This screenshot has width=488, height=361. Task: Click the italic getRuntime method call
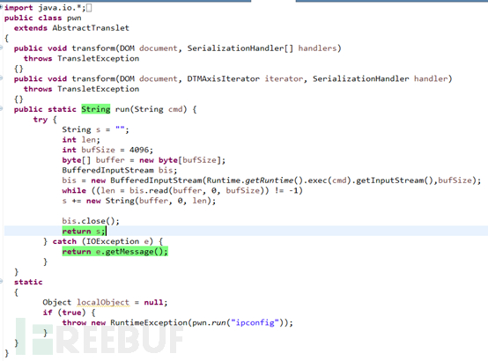click(270, 180)
